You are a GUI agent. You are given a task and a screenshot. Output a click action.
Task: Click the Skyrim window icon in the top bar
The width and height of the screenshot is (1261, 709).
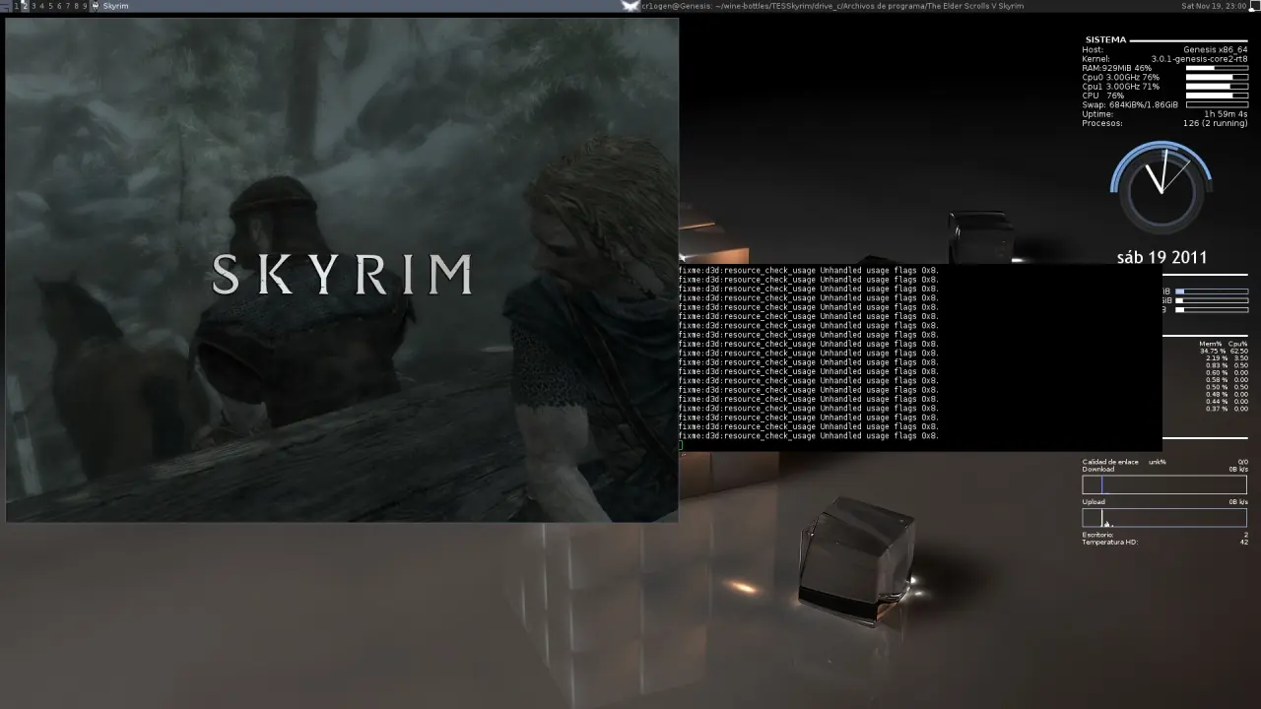[96, 6]
